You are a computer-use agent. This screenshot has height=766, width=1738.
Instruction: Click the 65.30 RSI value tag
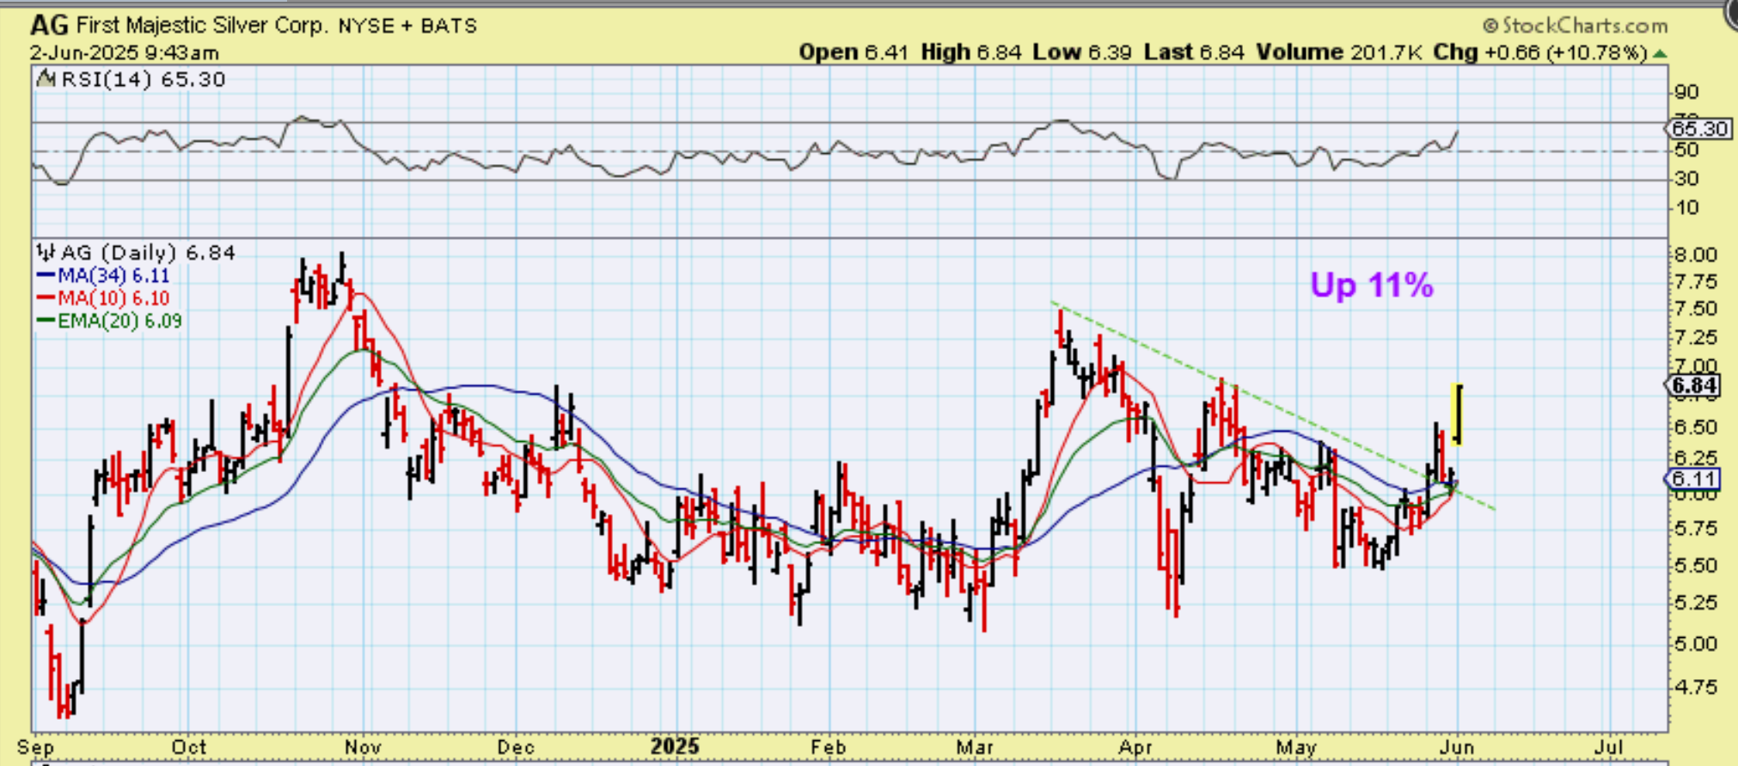1699,129
